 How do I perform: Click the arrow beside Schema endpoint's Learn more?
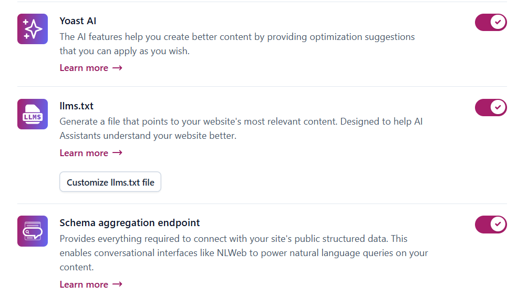tap(117, 284)
